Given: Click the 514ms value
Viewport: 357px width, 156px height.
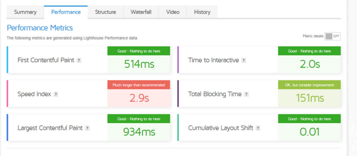Looking at the screenshot, I should tap(139, 65).
